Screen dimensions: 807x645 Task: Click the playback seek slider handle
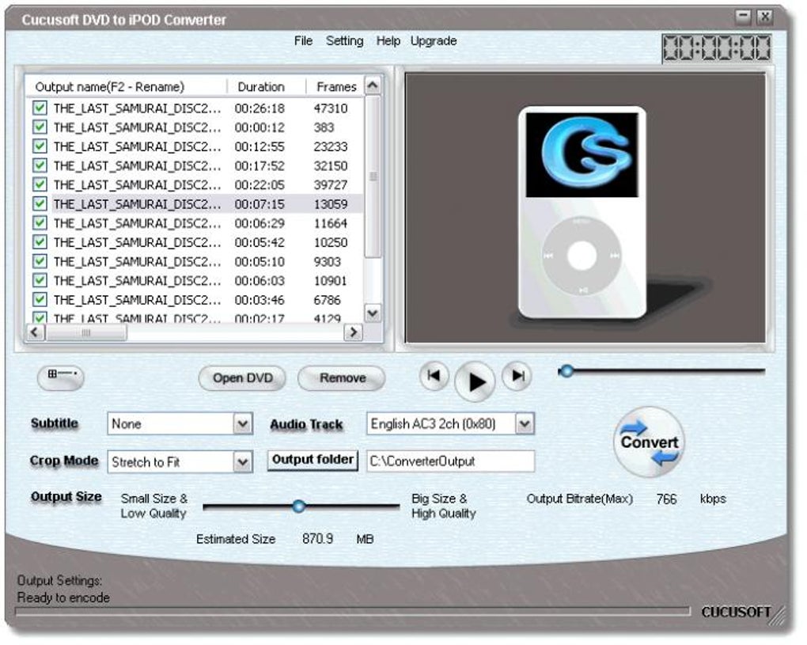(566, 370)
